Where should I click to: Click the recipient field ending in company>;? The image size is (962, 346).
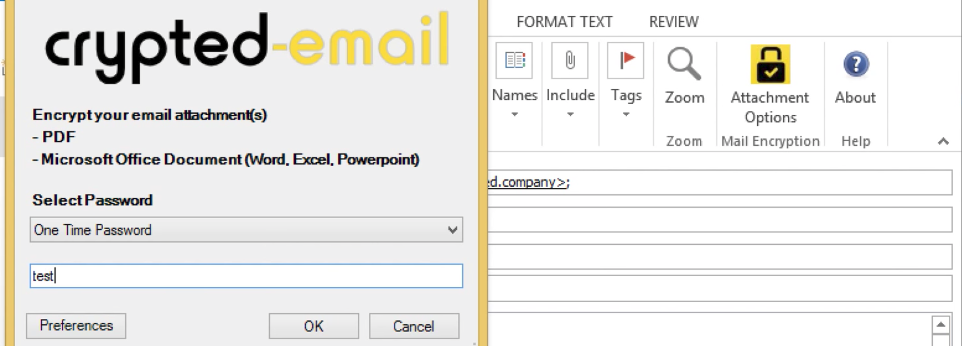720,182
